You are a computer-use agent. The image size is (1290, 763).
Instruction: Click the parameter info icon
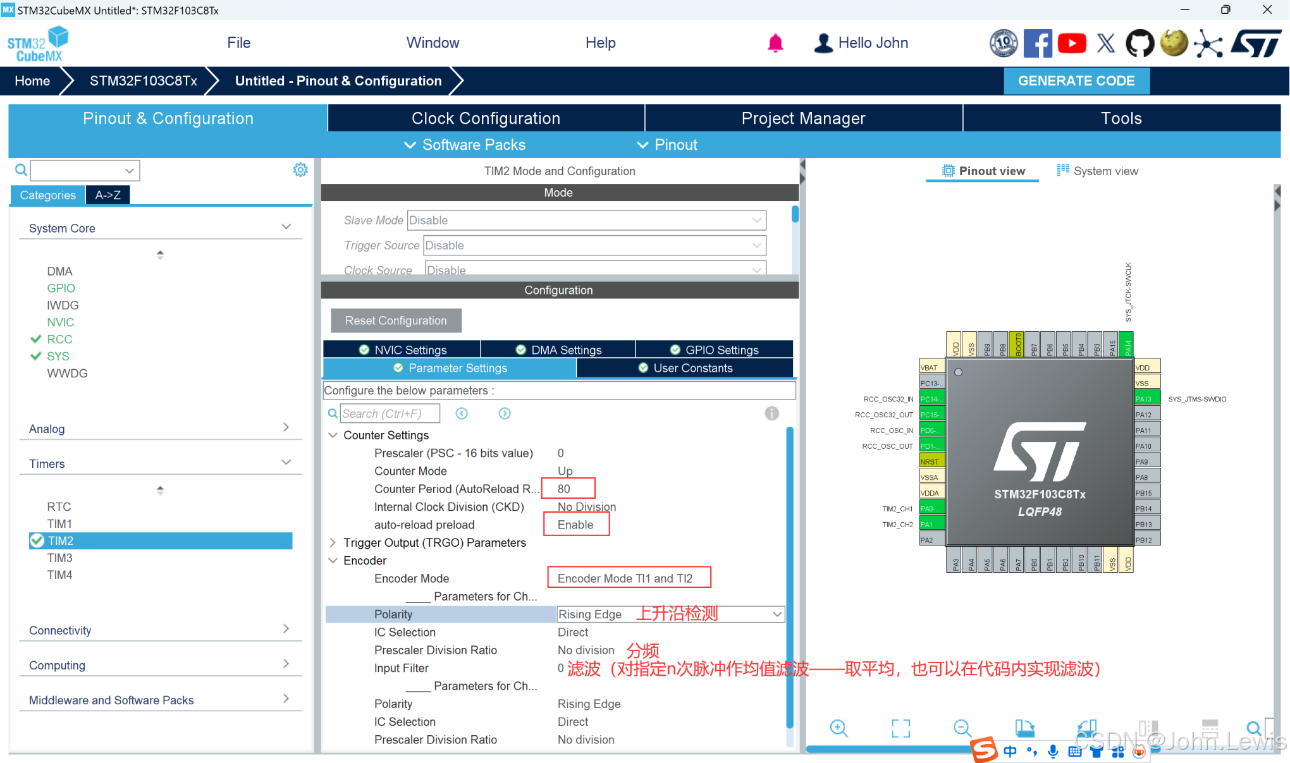[771, 413]
